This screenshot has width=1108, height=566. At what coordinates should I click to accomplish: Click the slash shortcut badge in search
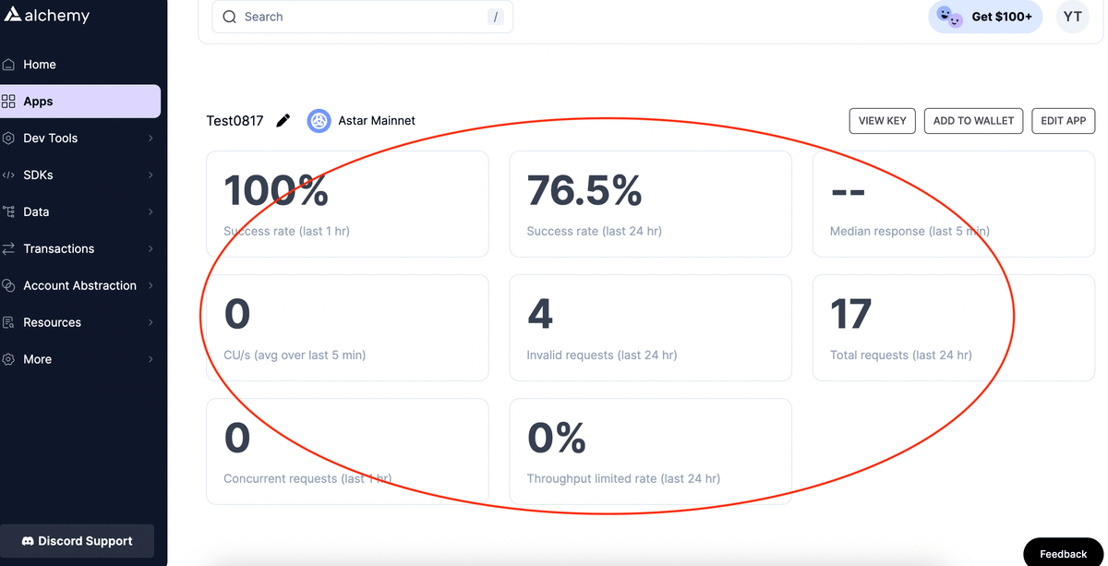(496, 17)
